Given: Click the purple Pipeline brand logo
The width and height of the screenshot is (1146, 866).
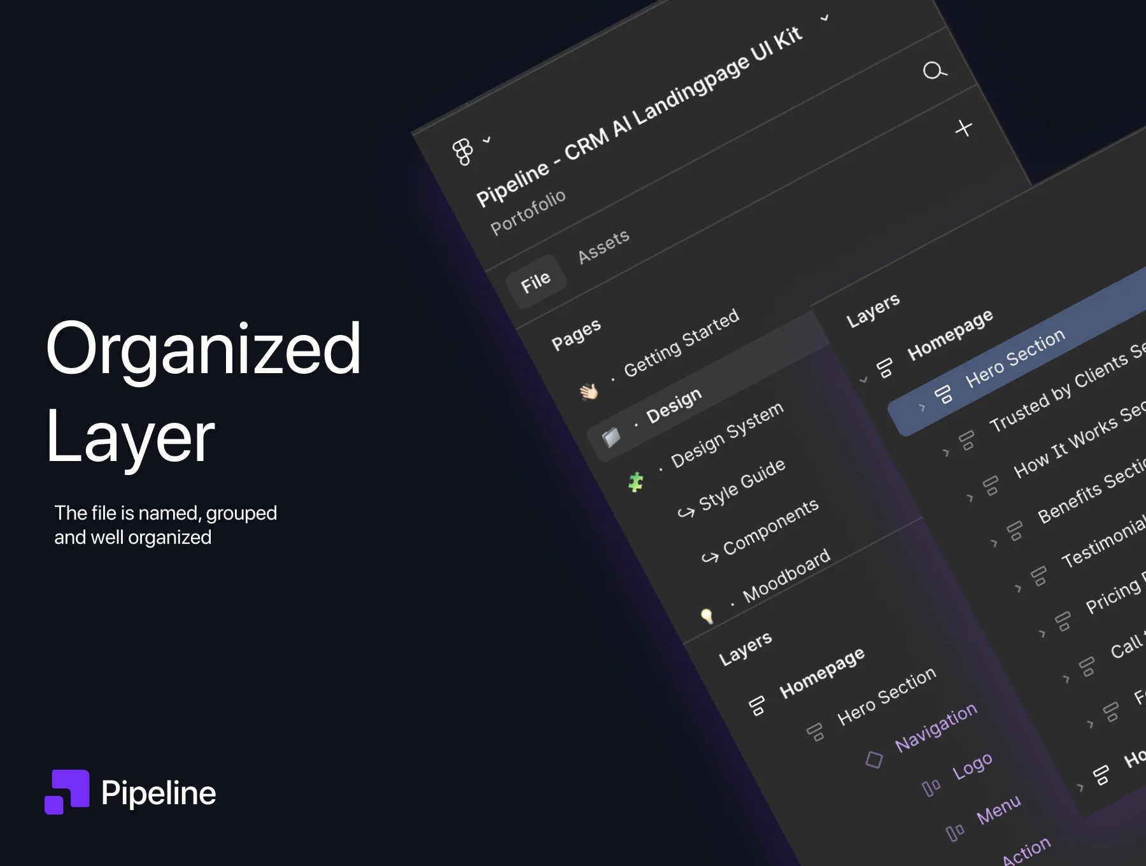Looking at the screenshot, I should (67, 792).
